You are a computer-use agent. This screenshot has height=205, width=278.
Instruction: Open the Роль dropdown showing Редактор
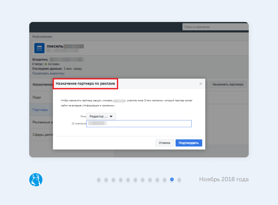(102, 116)
